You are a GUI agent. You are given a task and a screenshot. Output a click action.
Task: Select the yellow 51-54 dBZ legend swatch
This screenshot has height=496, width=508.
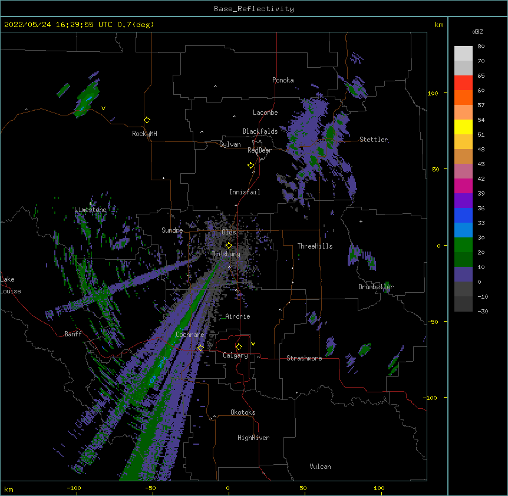tap(463, 127)
